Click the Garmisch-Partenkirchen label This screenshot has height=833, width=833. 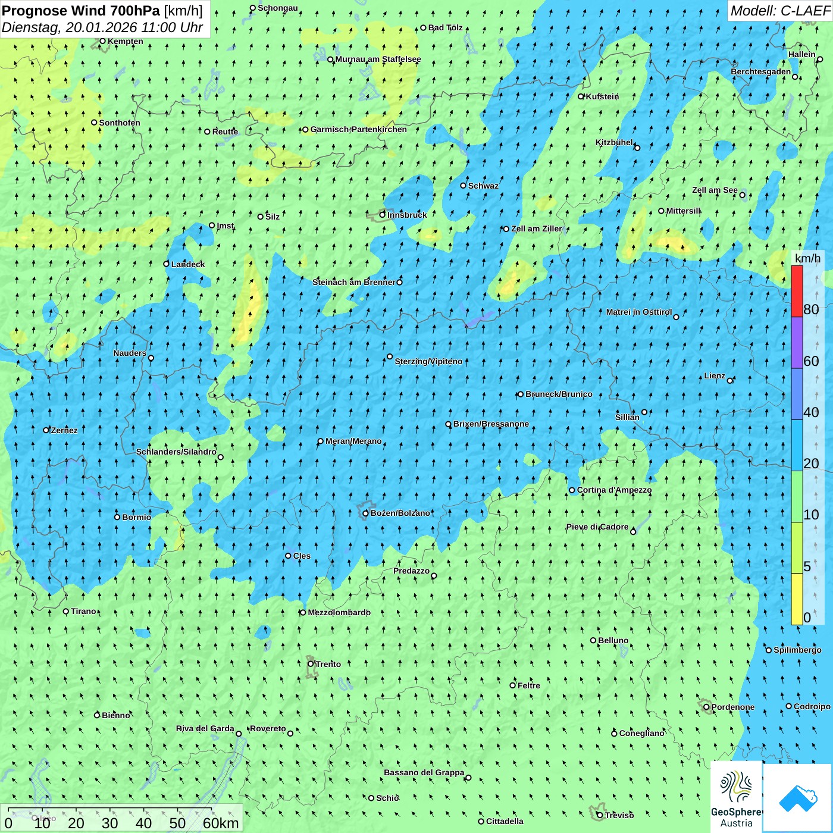359,129
